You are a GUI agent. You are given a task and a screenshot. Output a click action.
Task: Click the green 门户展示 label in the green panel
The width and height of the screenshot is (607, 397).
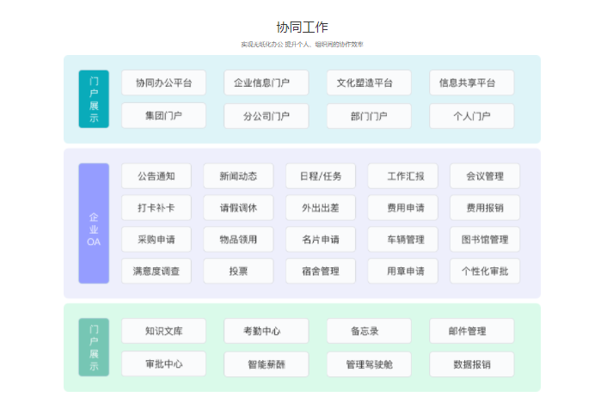94,347
